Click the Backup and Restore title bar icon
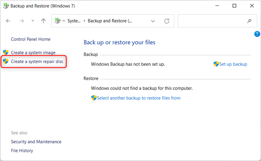Screen dimensions: 261x161 [6, 6]
